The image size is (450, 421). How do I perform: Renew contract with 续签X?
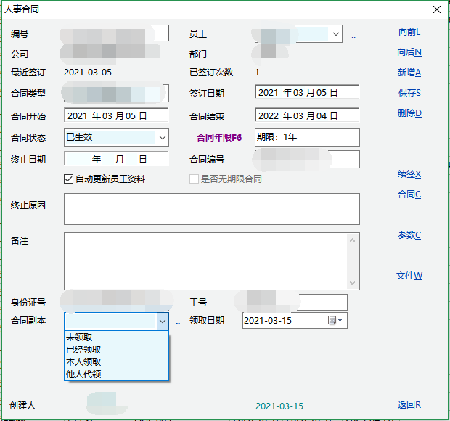click(x=409, y=174)
